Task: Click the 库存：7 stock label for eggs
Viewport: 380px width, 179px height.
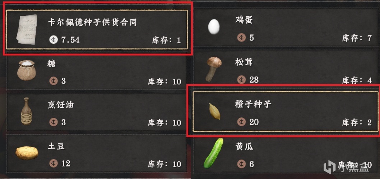Action: 357,38
